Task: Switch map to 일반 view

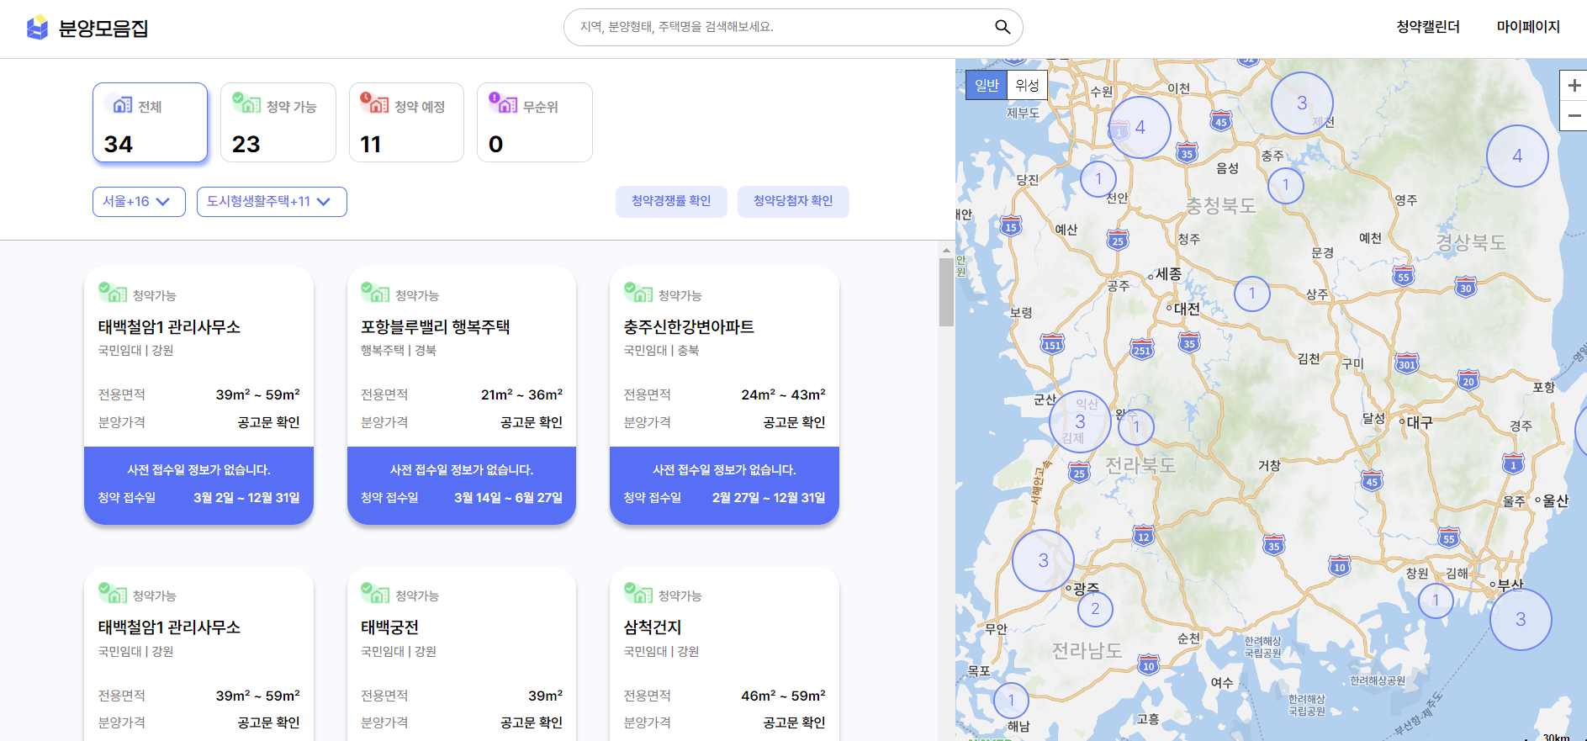Action: 987,85
